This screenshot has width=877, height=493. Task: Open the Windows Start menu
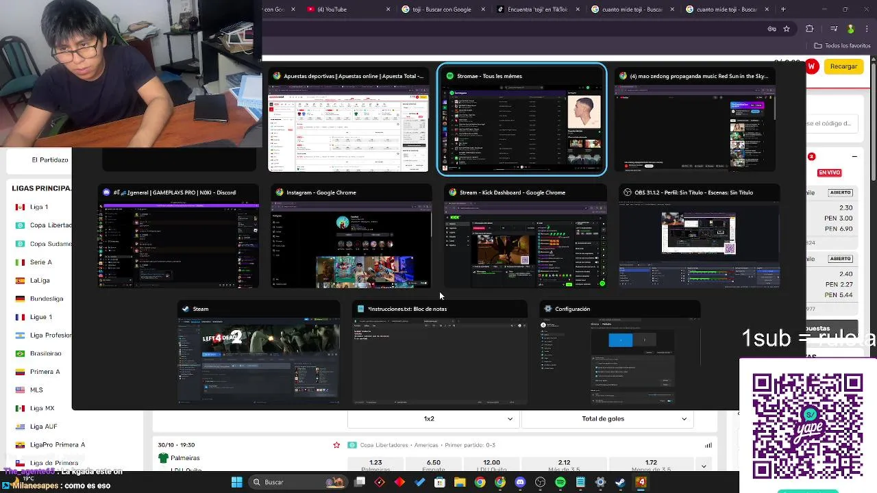pyautogui.click(x=236, y=482)
